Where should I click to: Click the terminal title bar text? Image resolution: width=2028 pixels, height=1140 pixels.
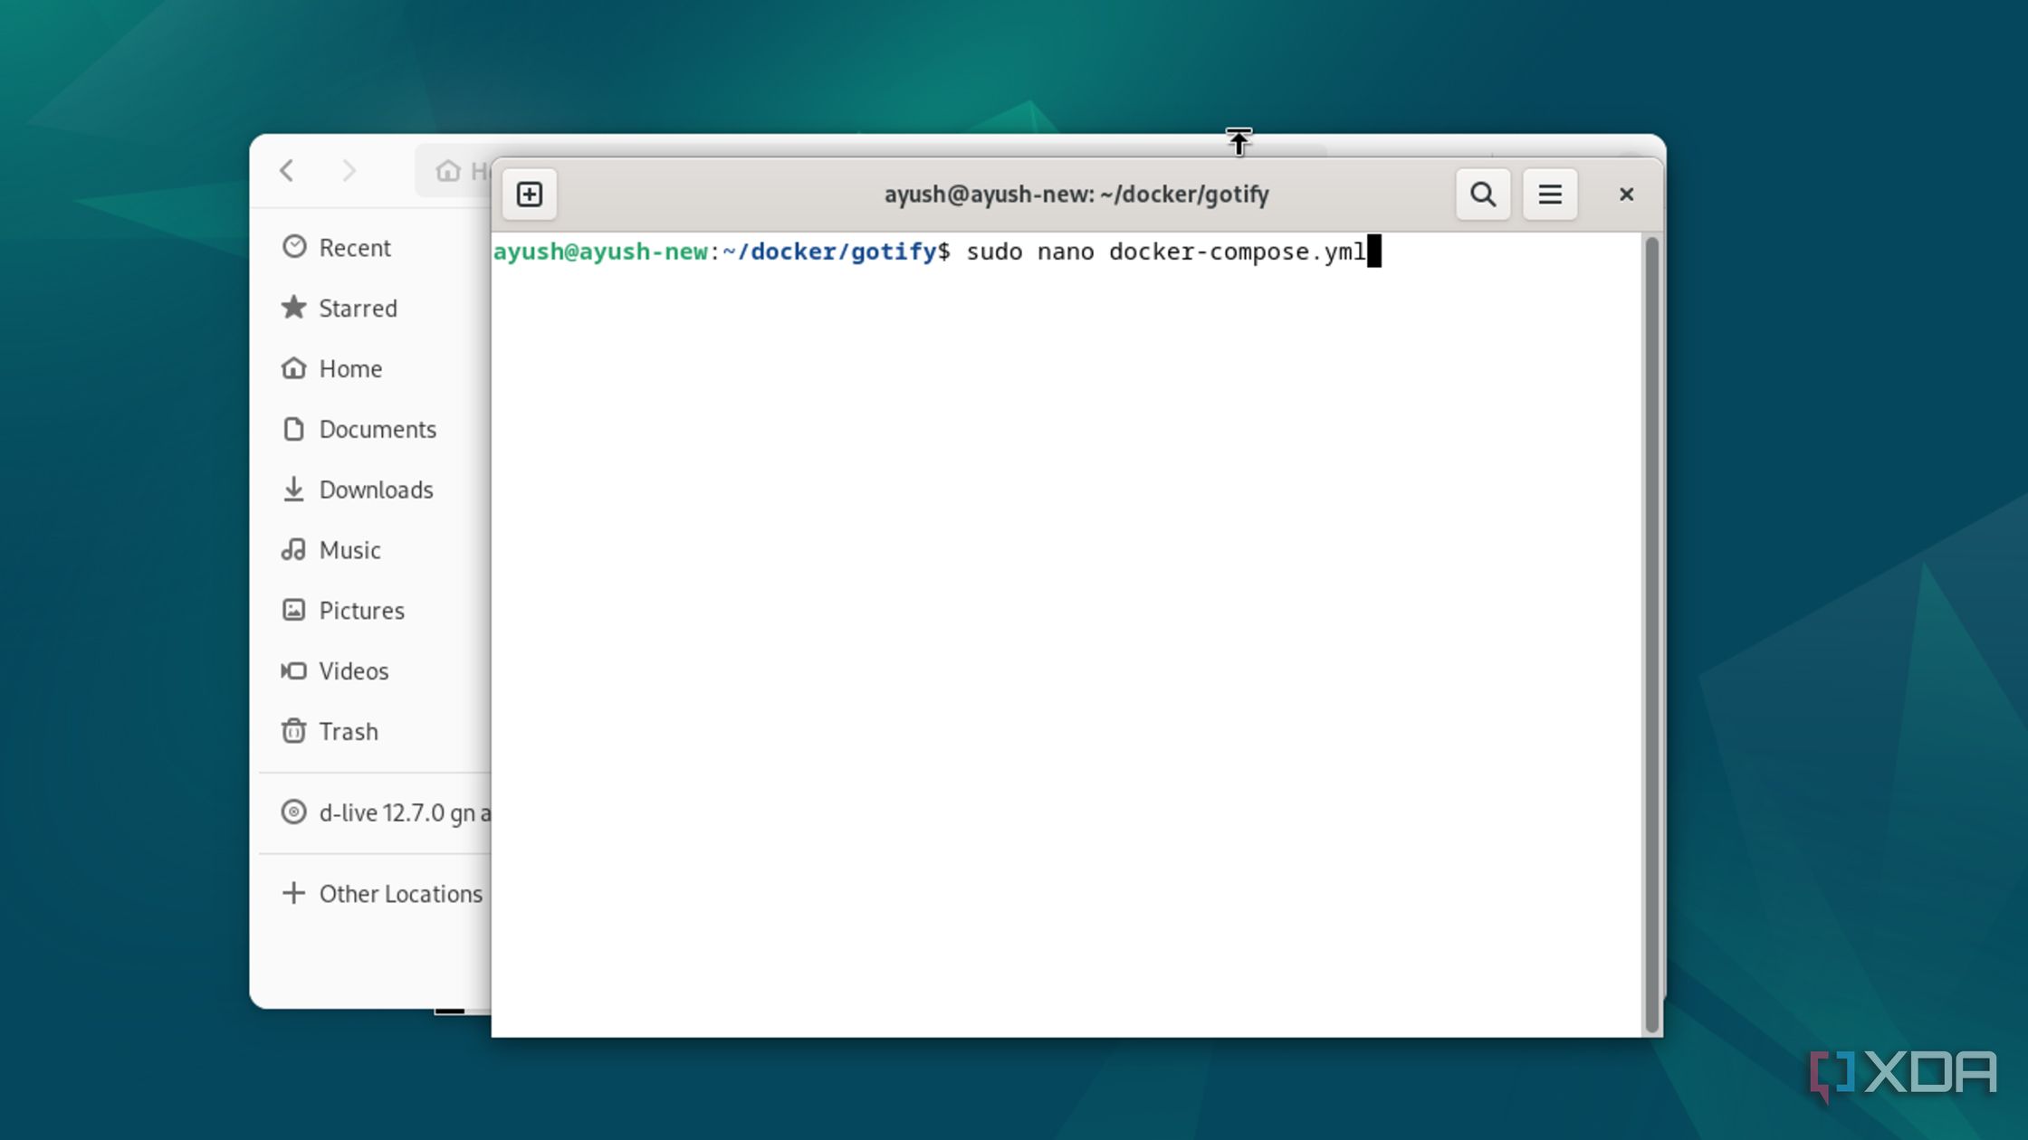coord(1076,195)
